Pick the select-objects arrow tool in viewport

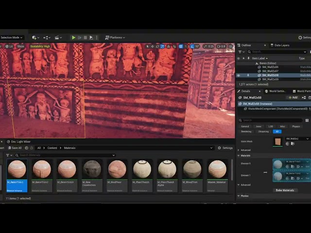pyautogui.click(x=147, y=47)
